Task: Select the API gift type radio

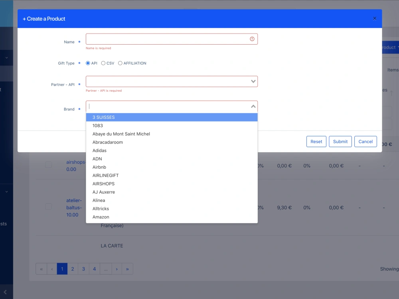Action: (88, 63)
